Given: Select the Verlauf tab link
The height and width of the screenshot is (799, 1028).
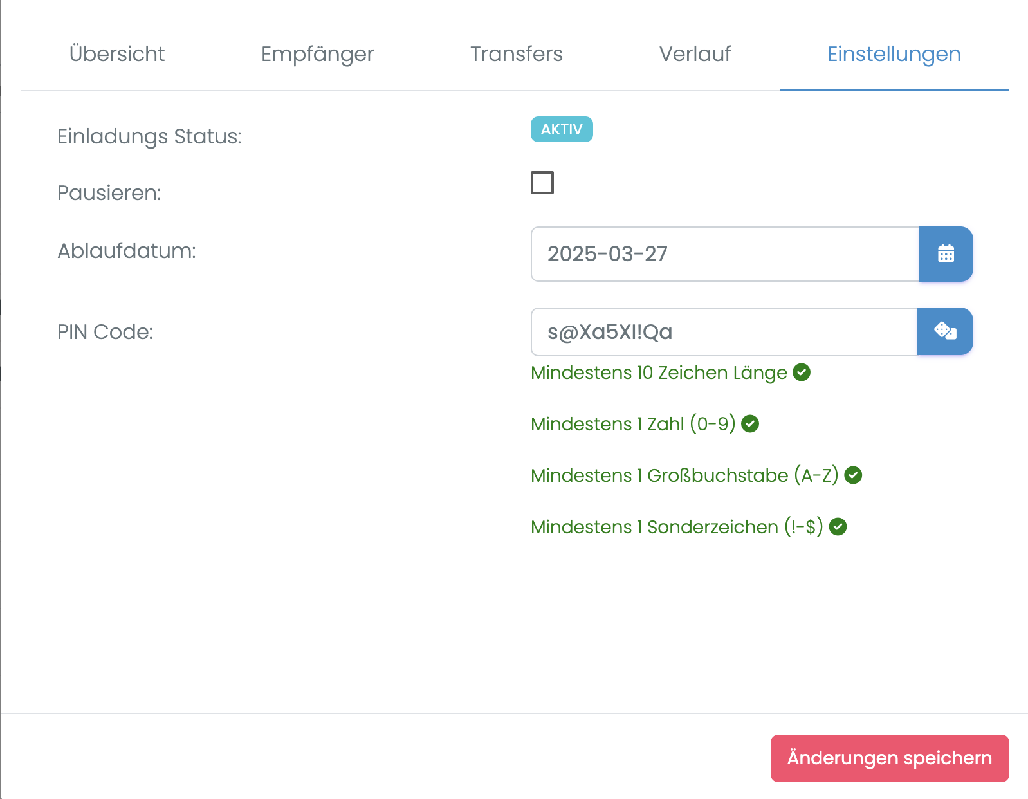Looking at the screenshot, I should (695, 54).
